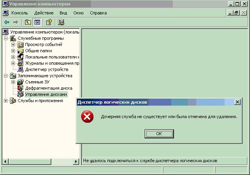
Task: Select Съемные ЗУ in the tree
Action: [37, 82]
